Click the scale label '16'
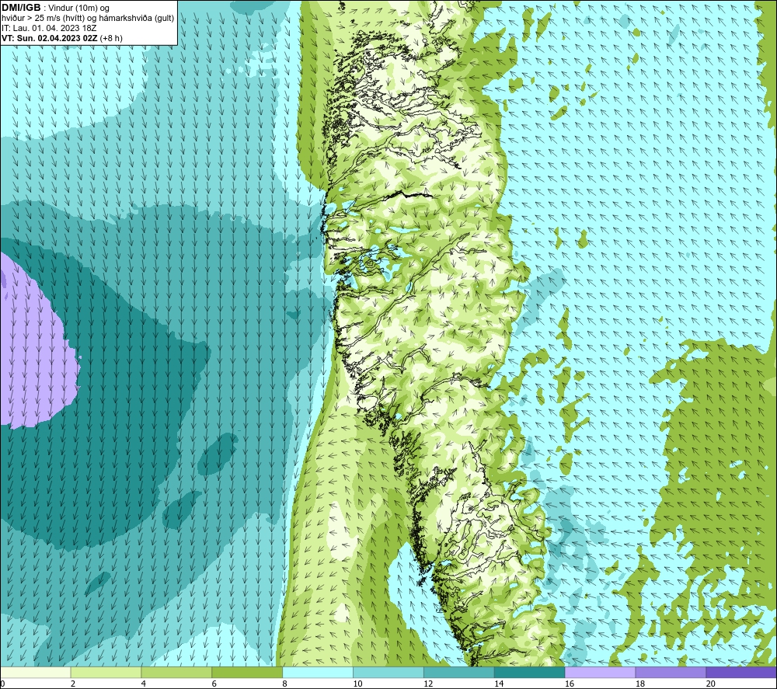This screenshot has width=777, height=689. (570, 684)
